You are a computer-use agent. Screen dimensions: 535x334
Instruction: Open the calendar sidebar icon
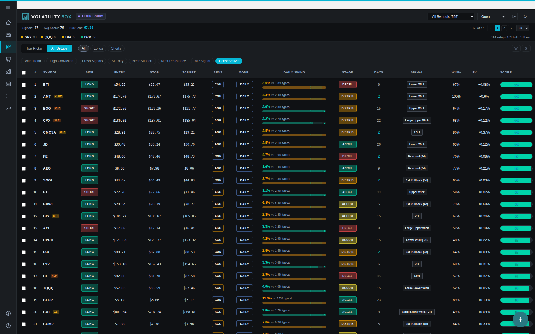(x=8, y=84)
